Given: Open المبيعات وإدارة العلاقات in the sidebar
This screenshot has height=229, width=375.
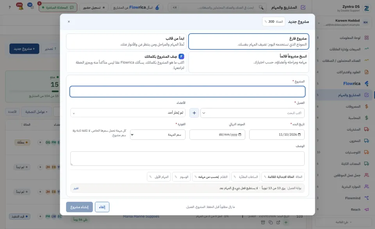Looking at the screenshot, I should coord(343,49).
